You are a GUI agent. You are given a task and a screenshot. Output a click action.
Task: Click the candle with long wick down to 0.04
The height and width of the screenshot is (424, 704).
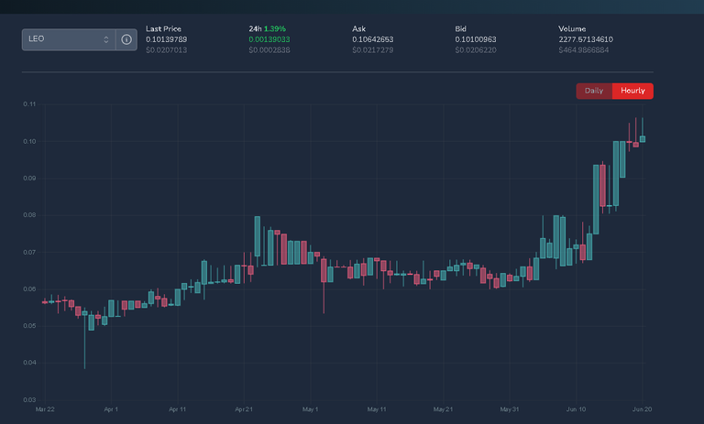click(84, 313)
